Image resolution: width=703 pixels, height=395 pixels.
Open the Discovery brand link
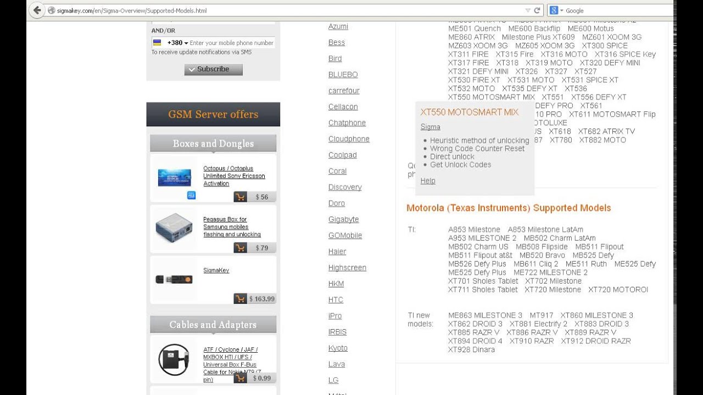(x=345, y=187)
